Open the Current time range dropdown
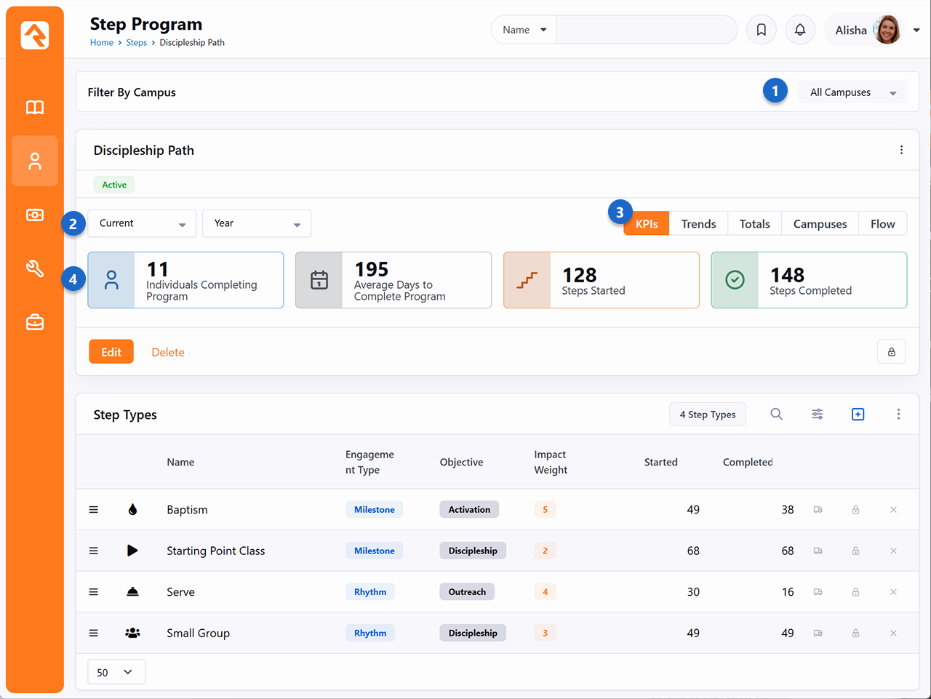 142,224
